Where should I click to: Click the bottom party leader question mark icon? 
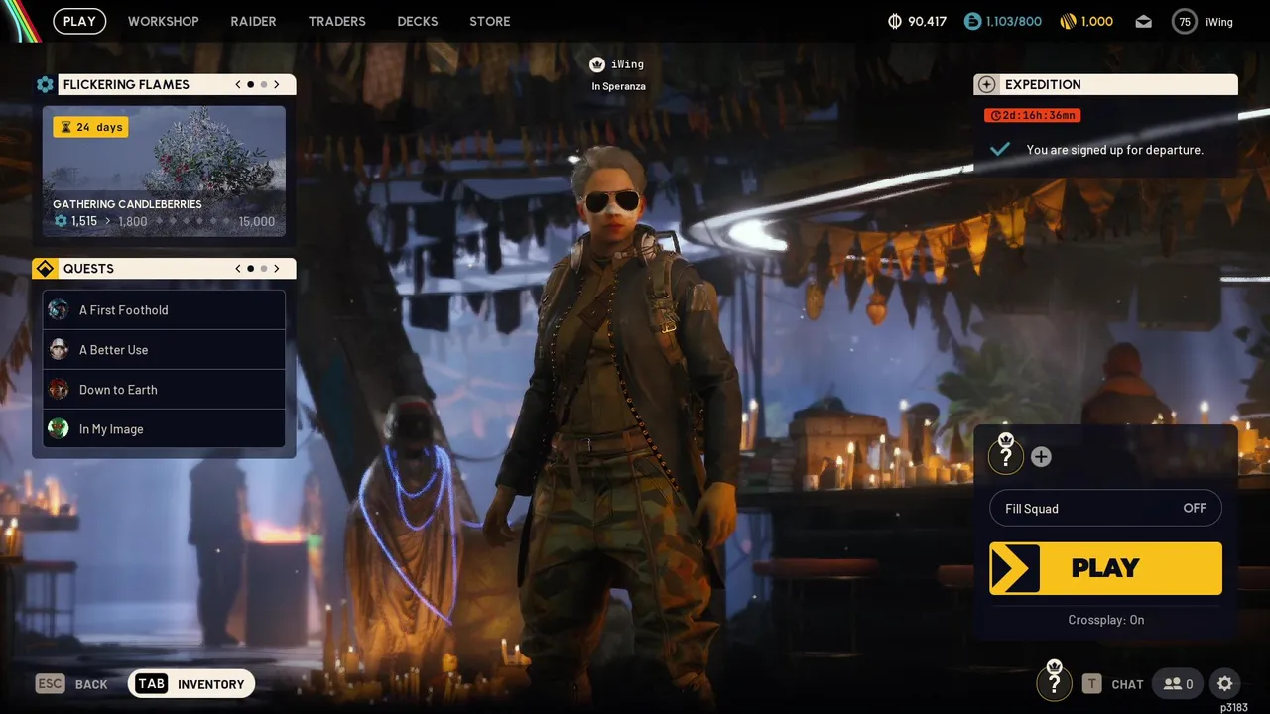tap(1054, 682)
